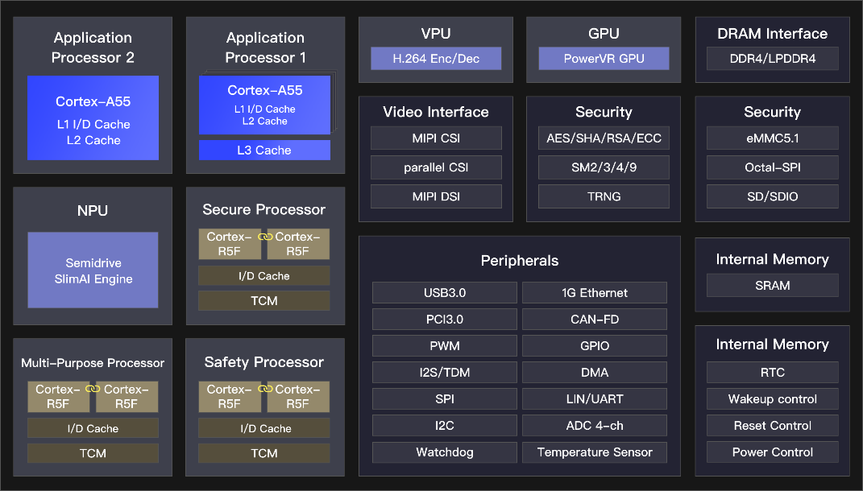Select the TRNG block under Security
Viewport: 863px width, 491px height.
[603, 196]
